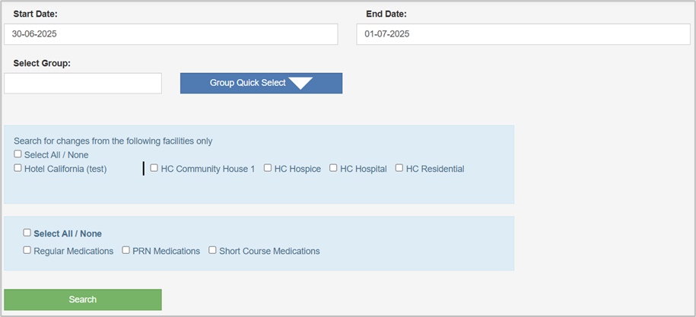Click the Start Date input field
Image resolution: width=696 pixels, height=317 pixels.
pyautogui.click(x=170, y=34)
